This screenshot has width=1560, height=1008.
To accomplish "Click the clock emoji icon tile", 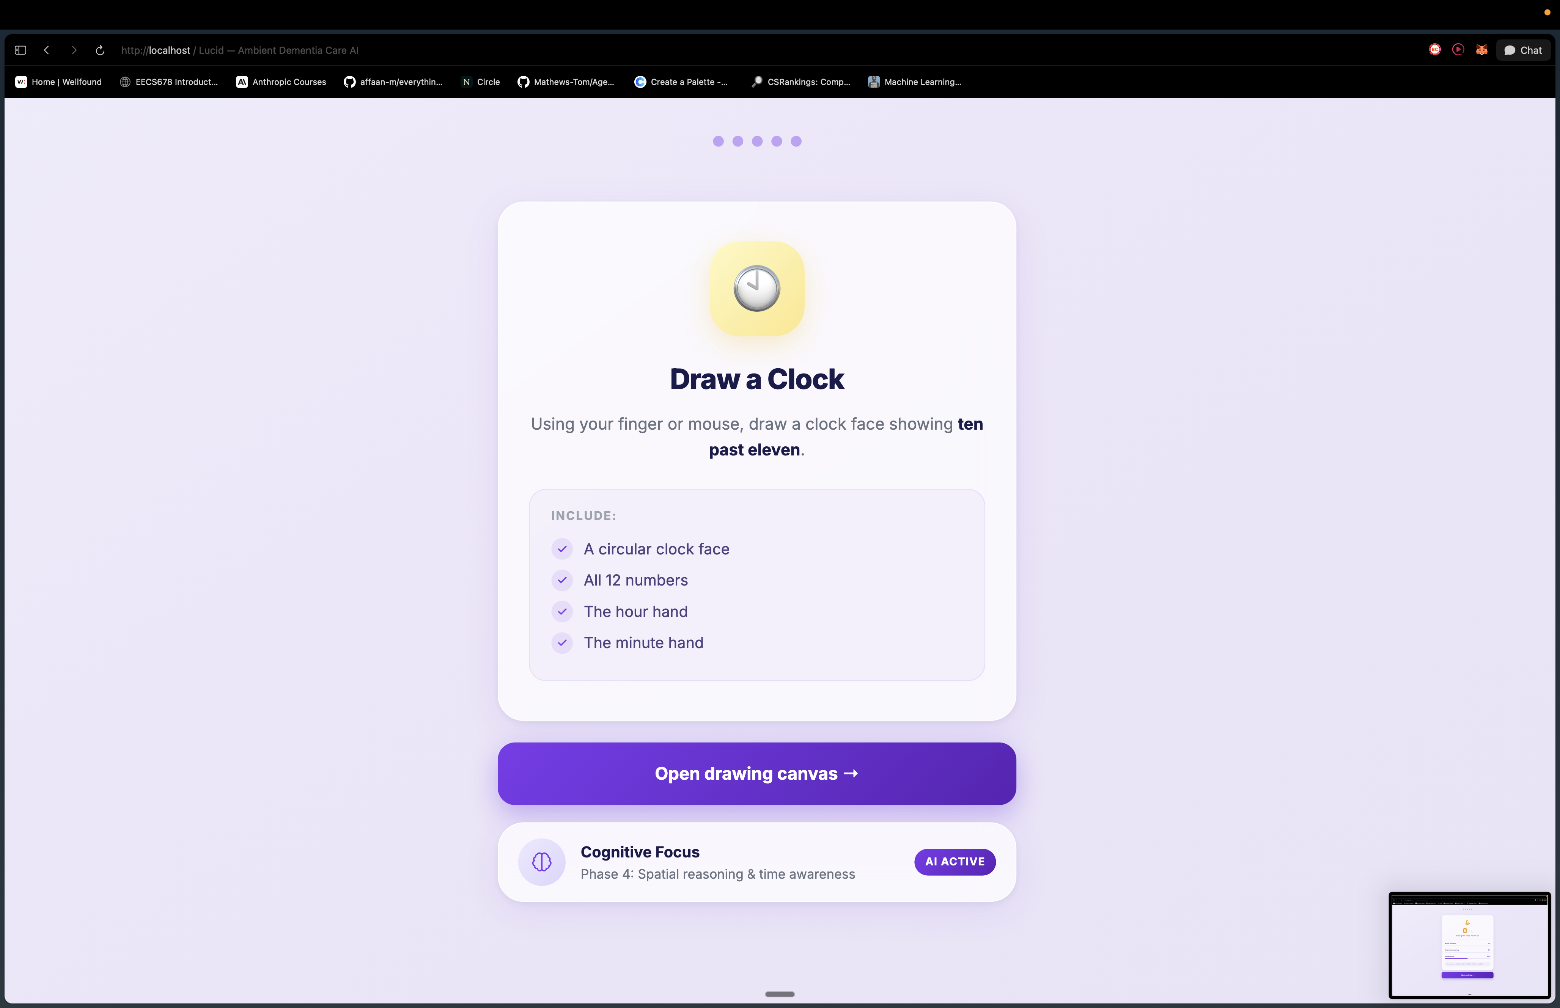I will tap(757, 289).
